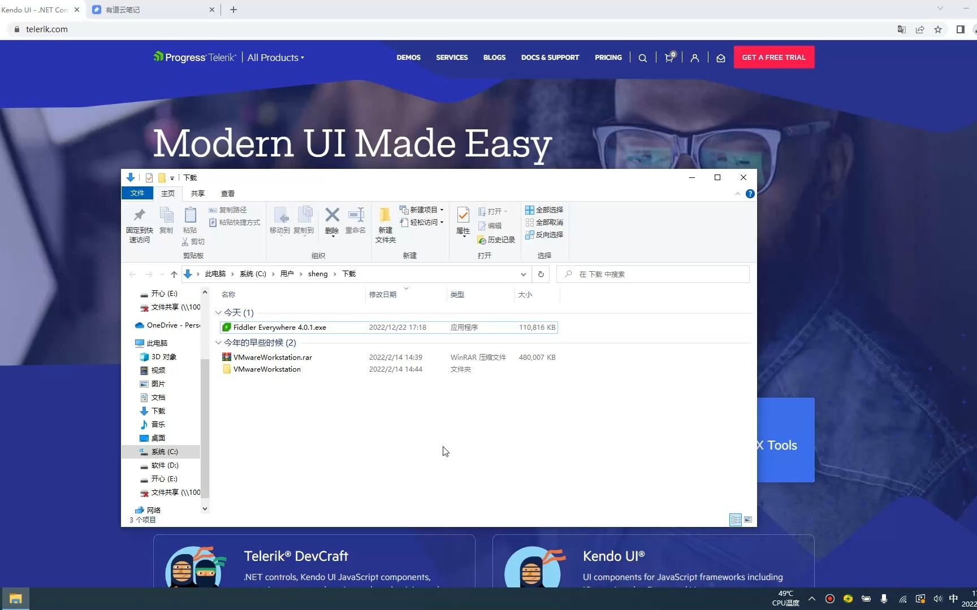Viewport: 977px width, 610px height.
Task: Open the New item (新建项目) dropdown
Action: [x=422, y=210]
